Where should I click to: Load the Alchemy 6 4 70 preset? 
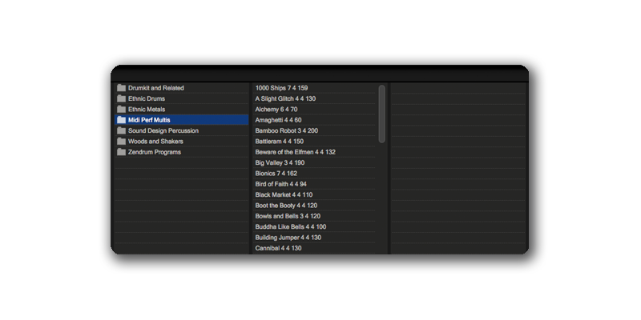pyautogui.click(x=276, y=110)
